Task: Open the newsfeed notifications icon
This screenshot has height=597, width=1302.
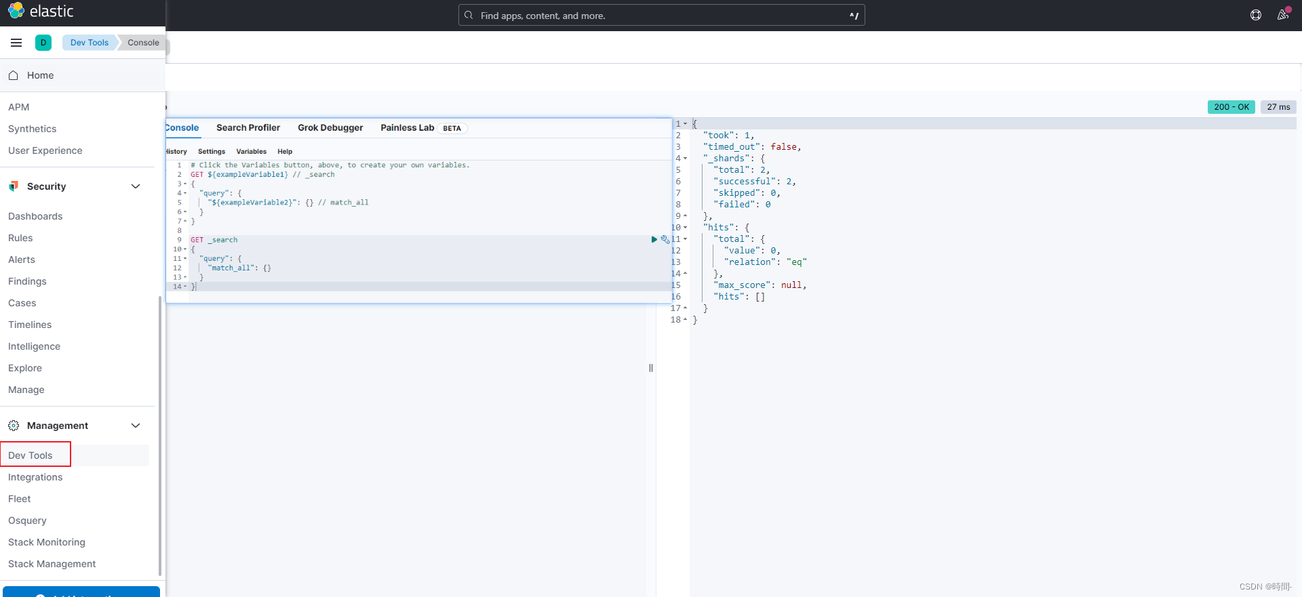Action: click(1283, 15)
